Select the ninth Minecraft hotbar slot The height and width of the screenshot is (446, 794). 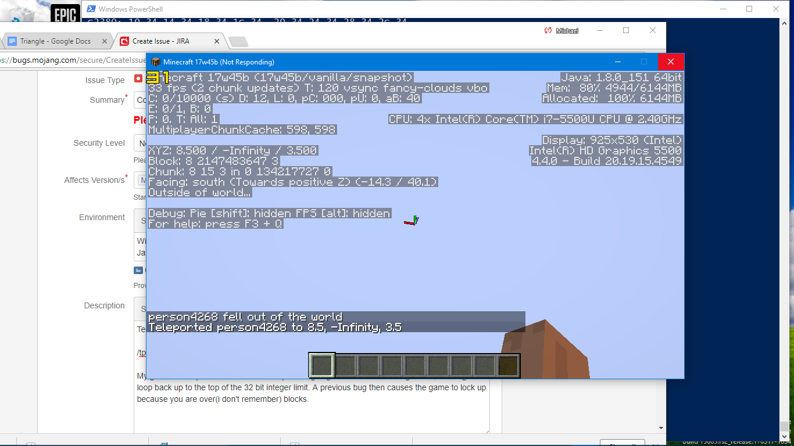pyautogui.click(x=508, y=365)
